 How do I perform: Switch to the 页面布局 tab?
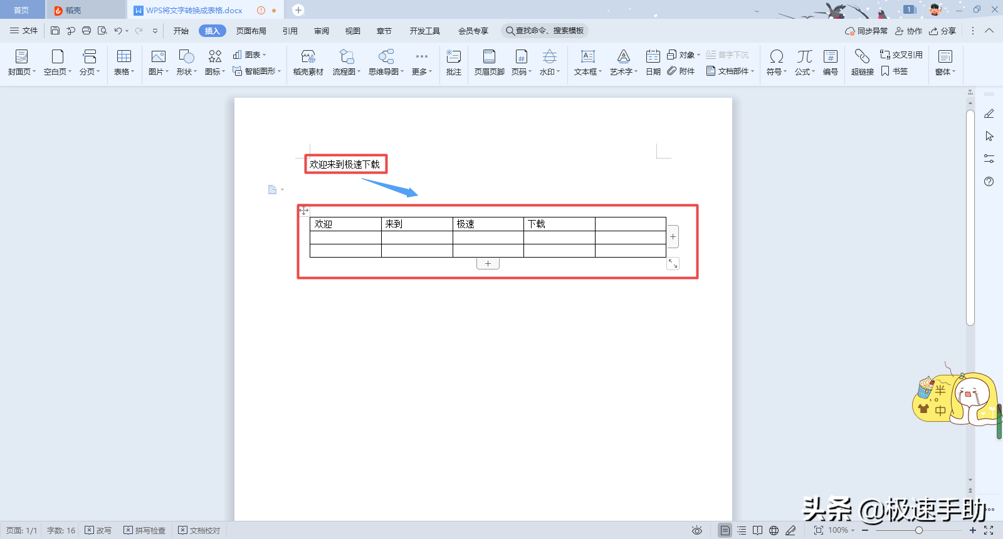tap(251, 31)
